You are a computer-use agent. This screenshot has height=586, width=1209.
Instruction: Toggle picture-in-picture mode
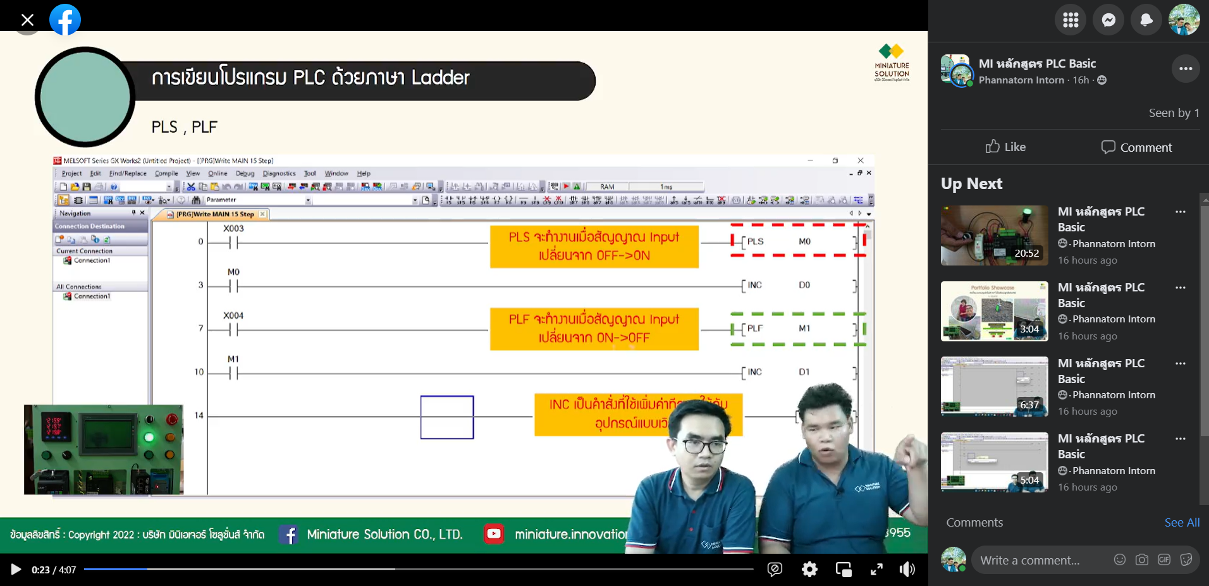coord(843,569)
